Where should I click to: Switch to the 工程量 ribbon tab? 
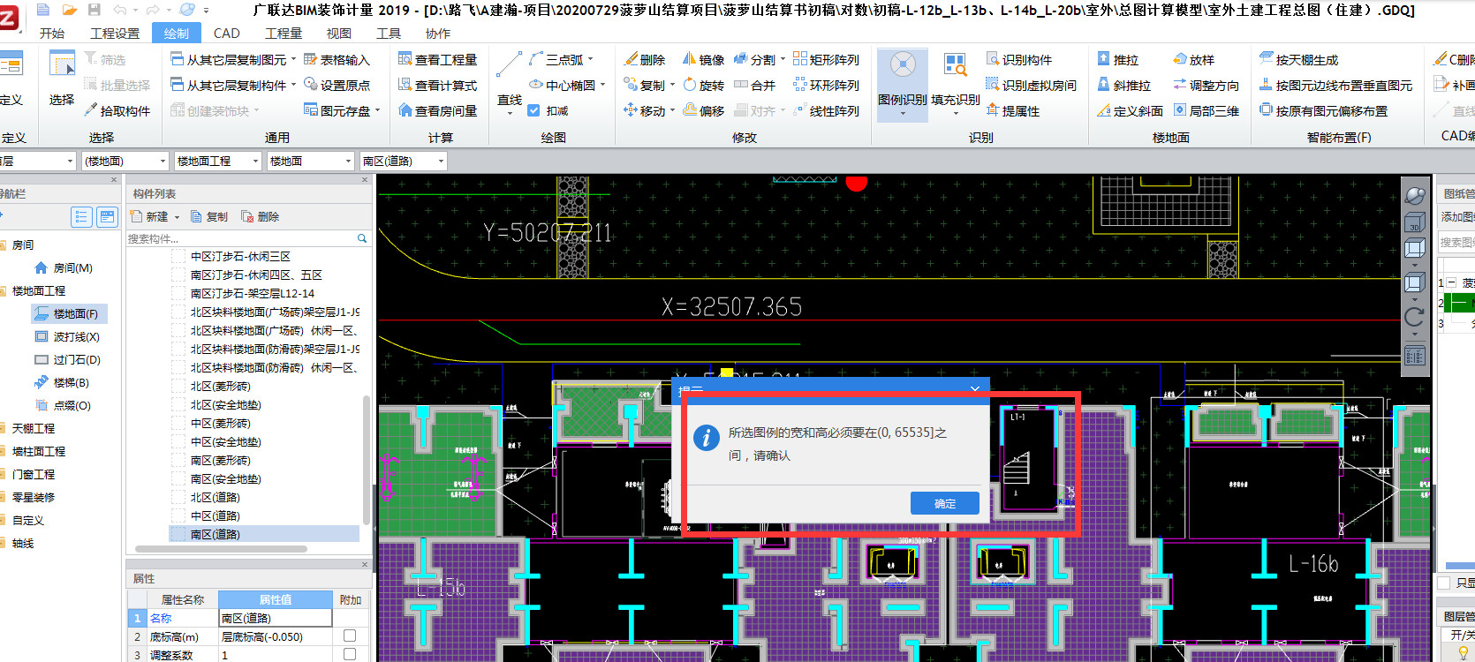[x=284, y=33]
